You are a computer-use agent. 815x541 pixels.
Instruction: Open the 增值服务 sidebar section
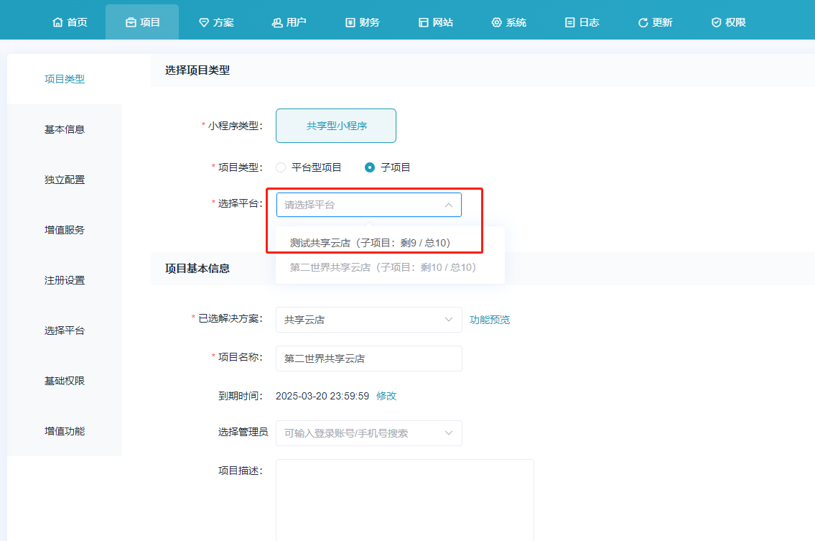click(65, 230)
